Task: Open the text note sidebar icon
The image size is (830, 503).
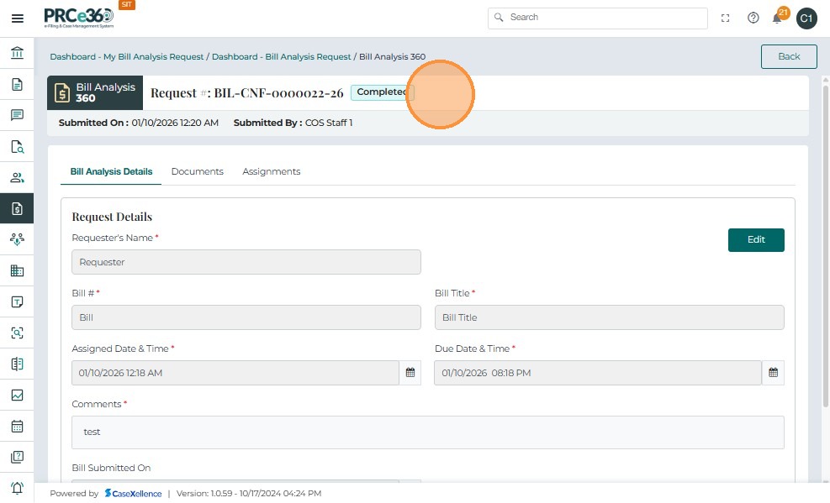Action: point(17,301)
